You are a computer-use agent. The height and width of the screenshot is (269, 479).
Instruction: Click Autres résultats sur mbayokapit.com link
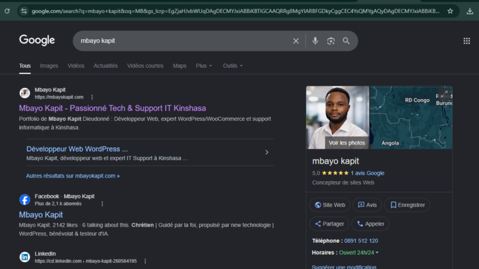tap(73, 176)
